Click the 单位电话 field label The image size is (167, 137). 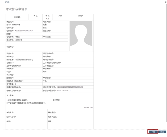point(47,78)
